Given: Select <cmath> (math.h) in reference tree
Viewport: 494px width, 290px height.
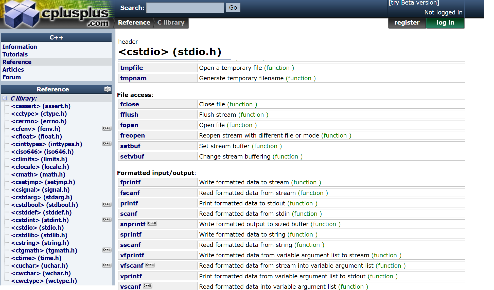Looking at the screenshot, I should pos(38,175).
